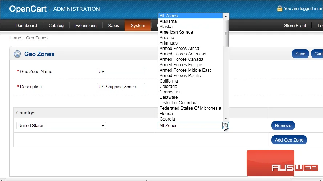
Task: Select Armed Forces Canada
Action: click(190, 59)
